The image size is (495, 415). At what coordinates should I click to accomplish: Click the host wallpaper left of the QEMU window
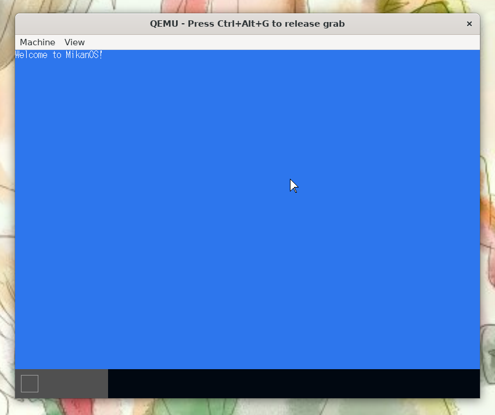[6, 232]
